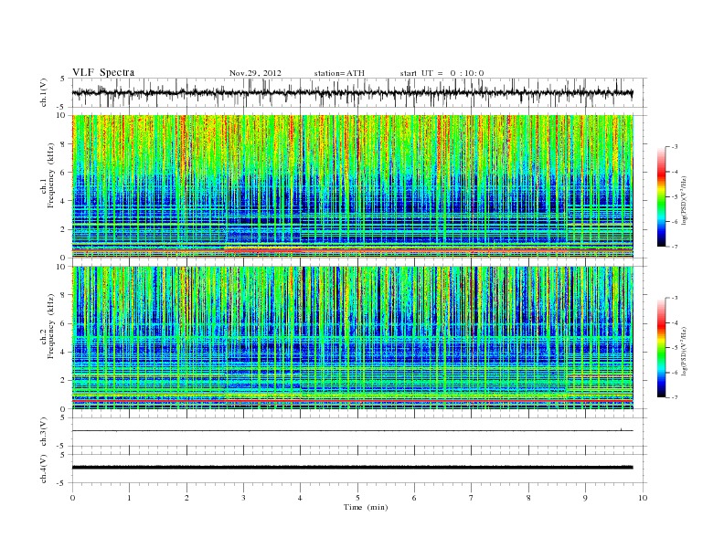The width and height of the screenshot is (724, 559).
Task: Click the "-3" tick on ch.1 colorbar
Action: [674, 147]
